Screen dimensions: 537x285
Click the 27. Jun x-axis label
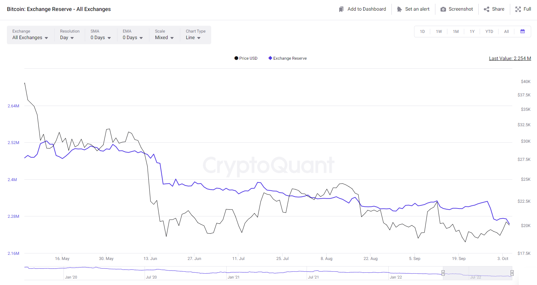(x=194, y=259)
